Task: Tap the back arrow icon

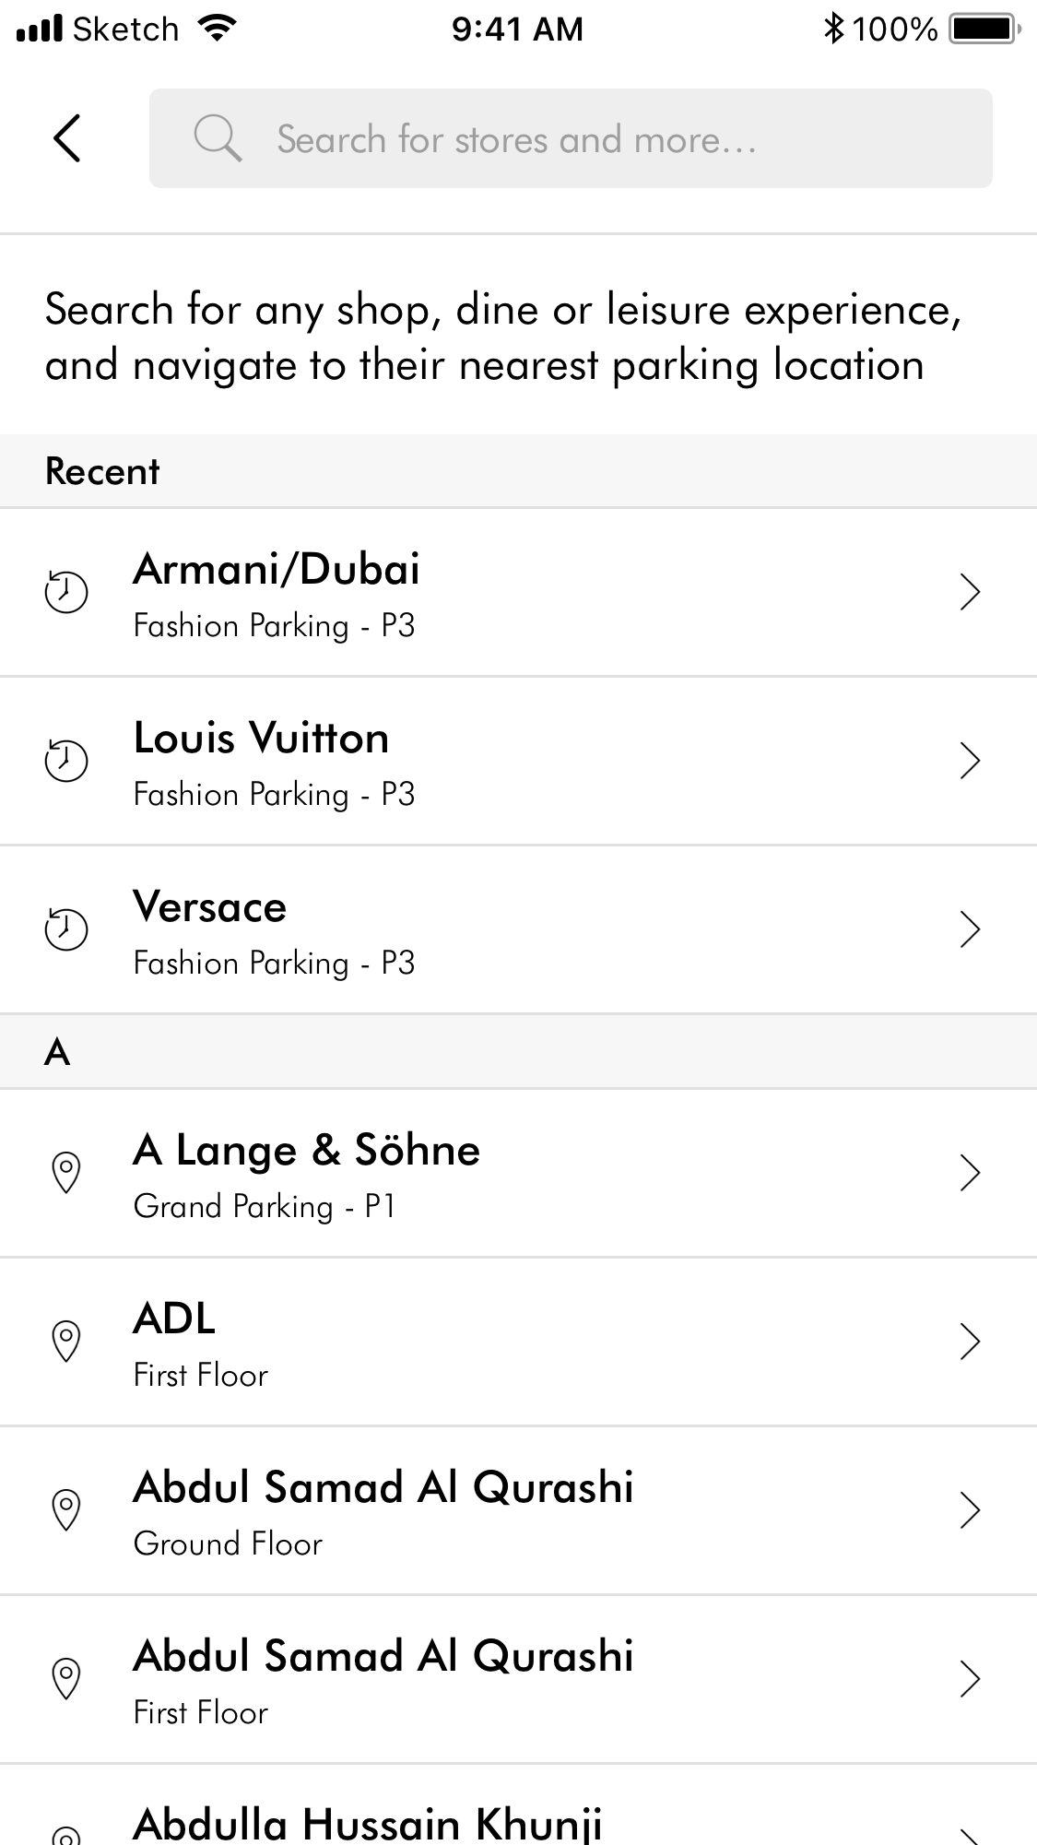Action: click(67, 139)
